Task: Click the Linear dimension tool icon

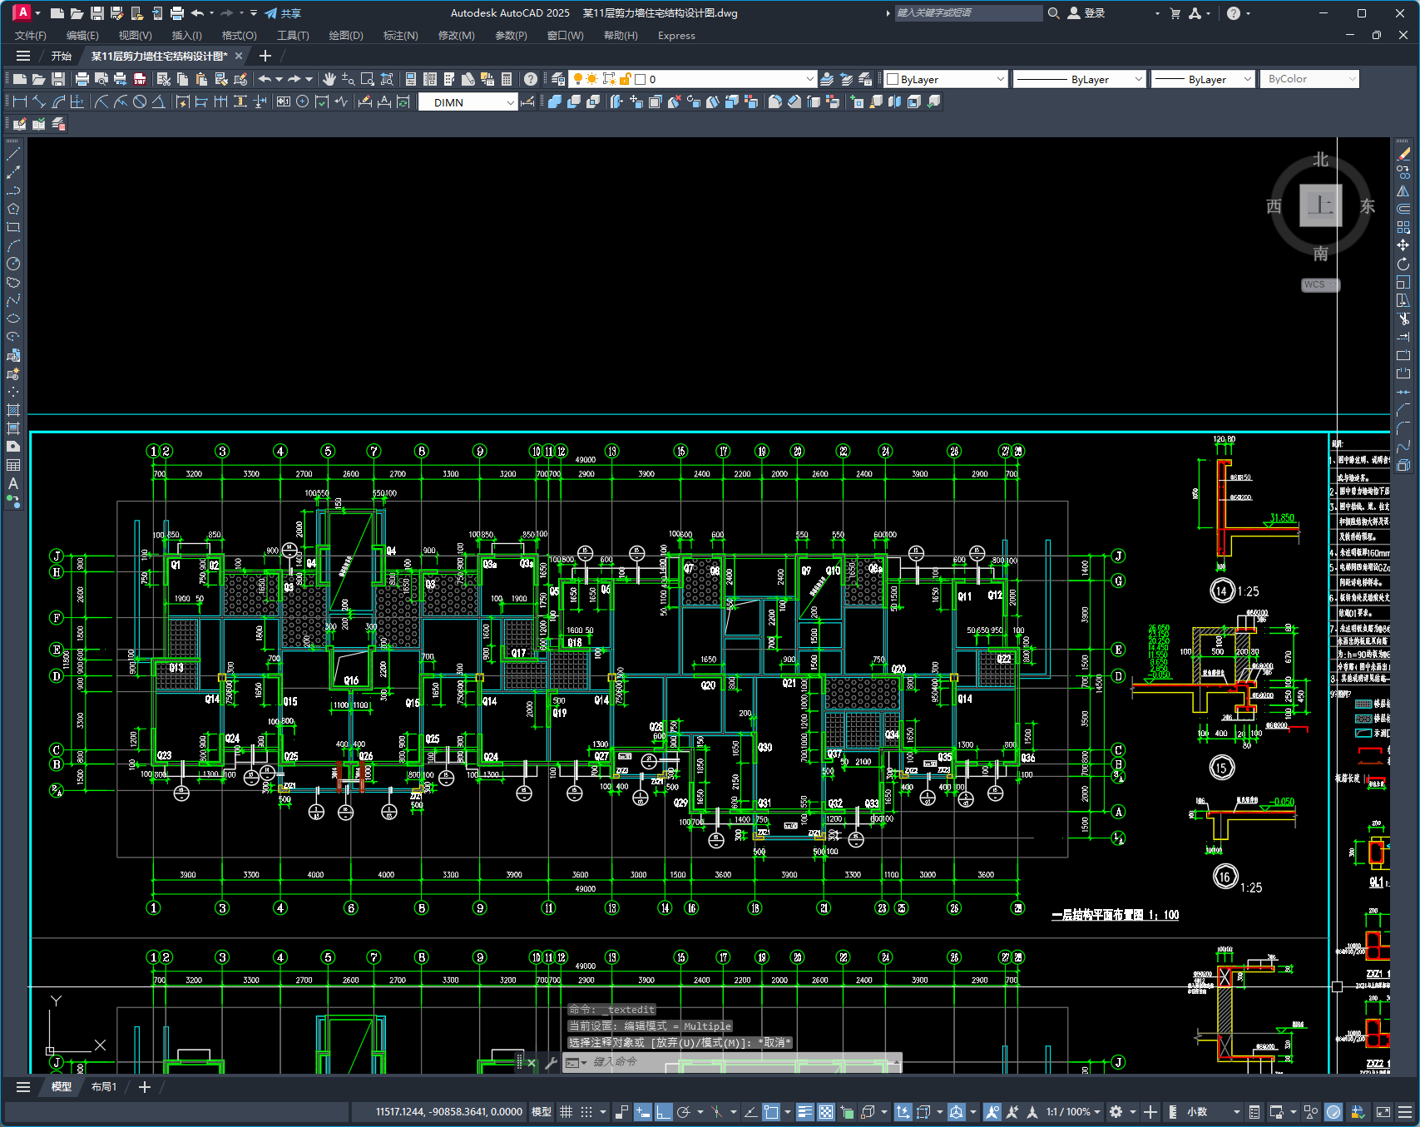Action: 20,101
